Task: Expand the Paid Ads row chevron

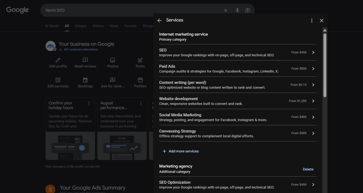Action: (x=313, y=68)
